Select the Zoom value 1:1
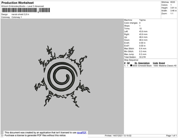178x138 pixels. 172,14
